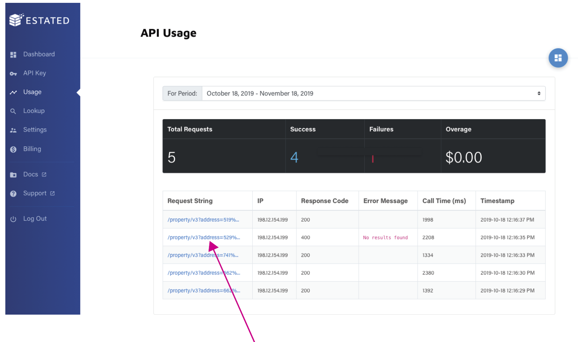Viewport: 578px width, 342px height.
Task: Click the Estated logo icon
Action: click(x=16, y=20)
